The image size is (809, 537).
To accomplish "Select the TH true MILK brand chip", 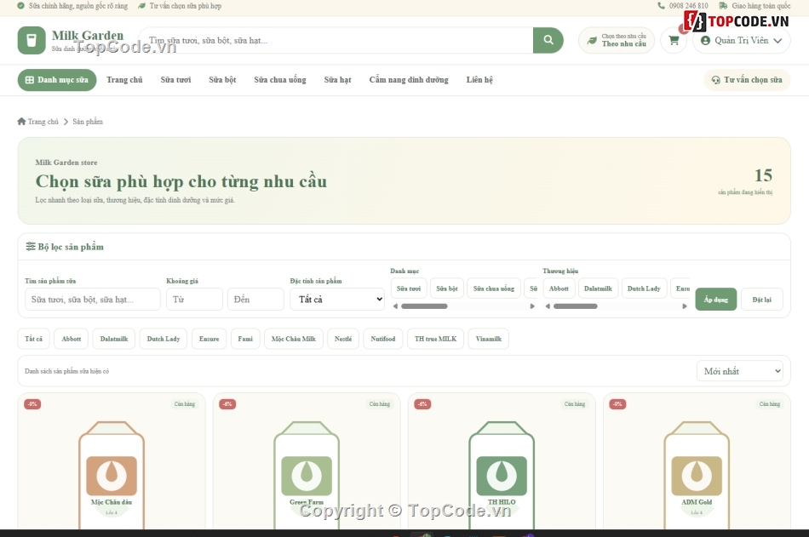I will [435, 339].
